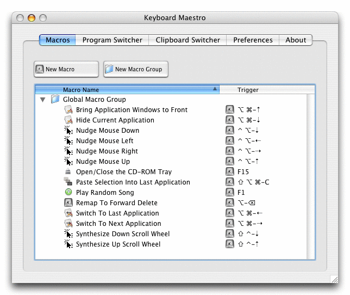The width and height of the screenshot is (350, 295).
Task: Select the Switch To Next Application macro
Action: point(171,223)
